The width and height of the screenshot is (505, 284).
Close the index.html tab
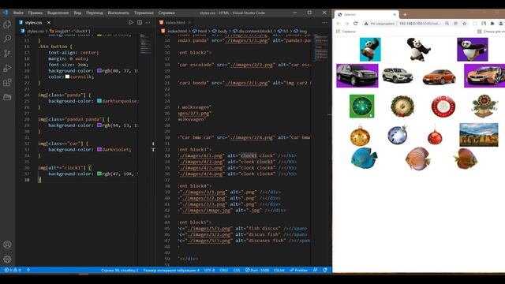(x=189, y=23)
